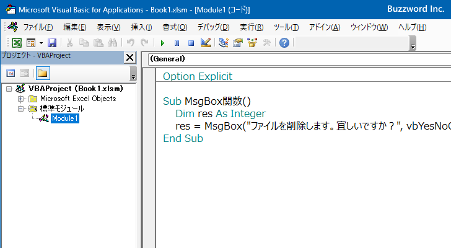Click the Cut scissors icon
451x248 pixels.
coord(69,43)
